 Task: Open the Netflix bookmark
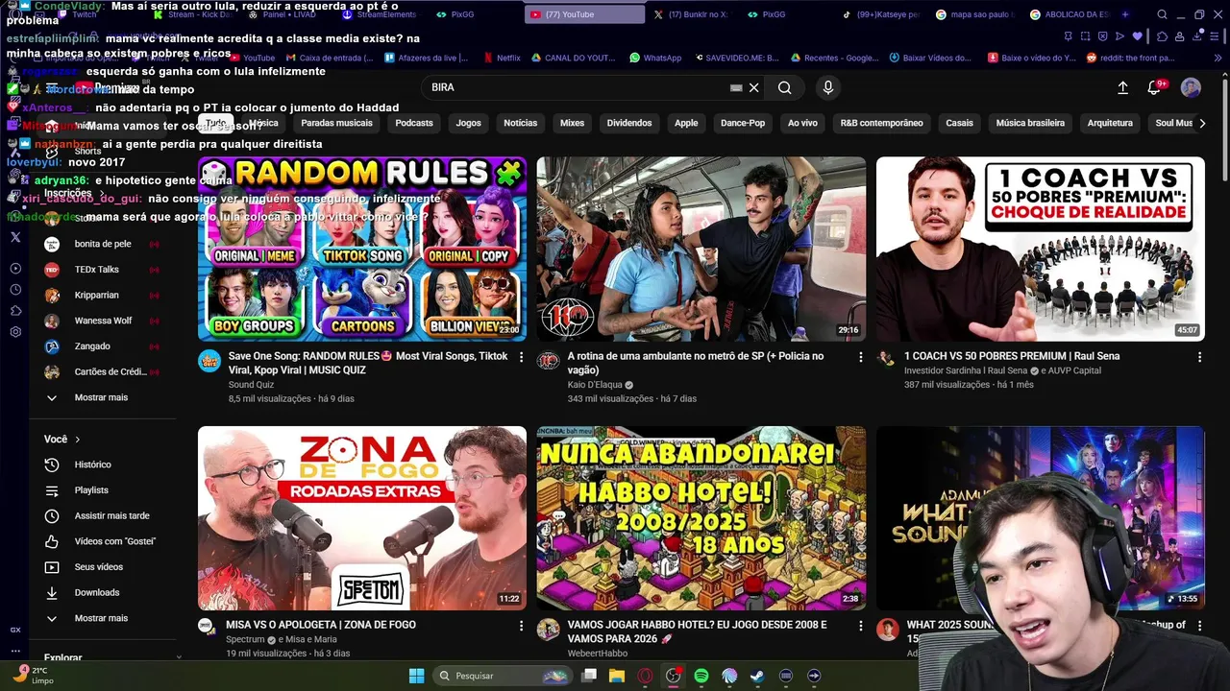click(502, 58)
